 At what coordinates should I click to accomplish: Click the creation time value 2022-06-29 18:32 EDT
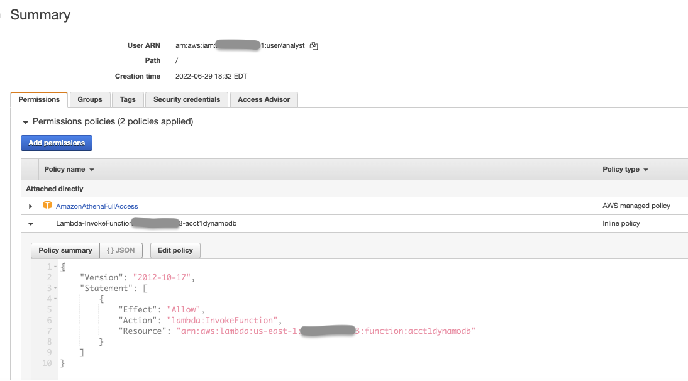point(211,76)
